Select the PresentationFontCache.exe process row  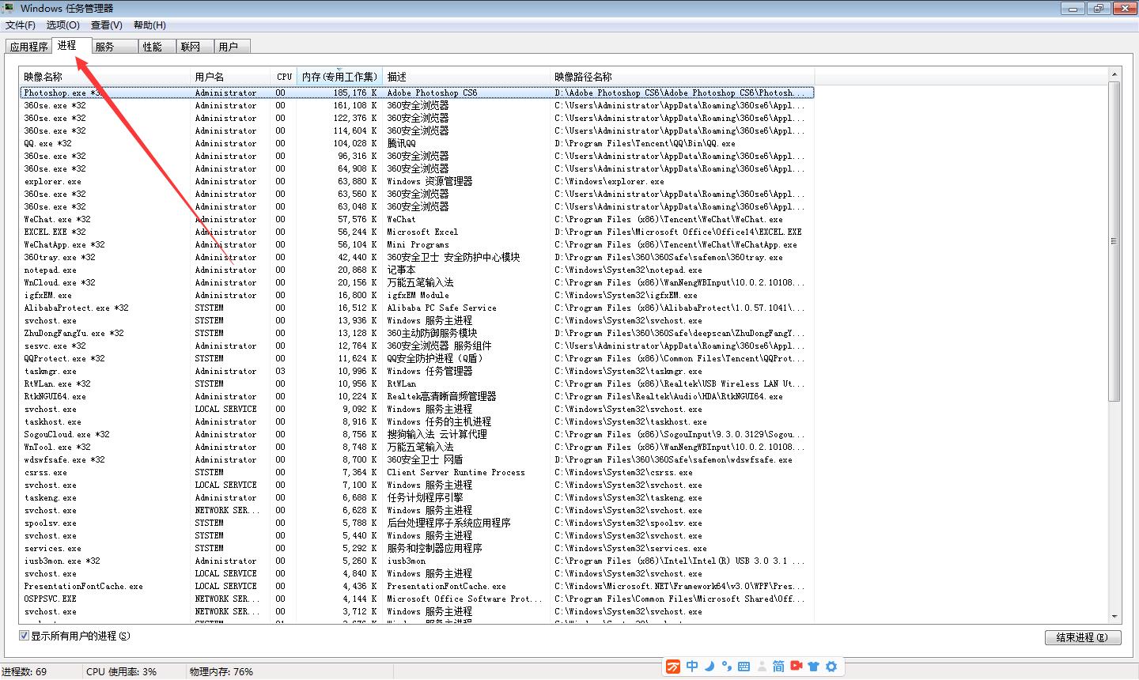(417, 586)
